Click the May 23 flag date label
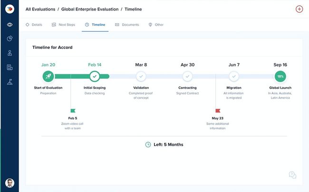This screenshot has height=192, width=309. (x=218, y=118)
